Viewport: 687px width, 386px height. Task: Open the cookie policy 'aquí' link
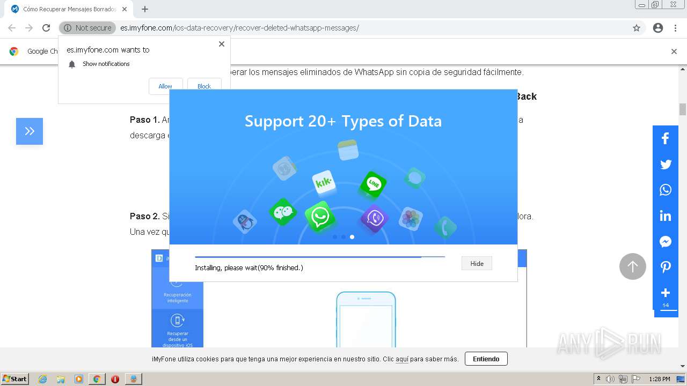pyautogui.click(x=402, y=359)
